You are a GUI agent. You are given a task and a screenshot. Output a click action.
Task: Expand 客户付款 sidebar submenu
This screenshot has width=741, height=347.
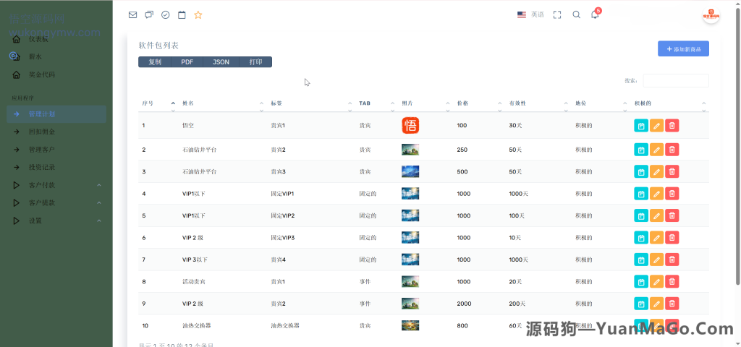coord(56,185)
